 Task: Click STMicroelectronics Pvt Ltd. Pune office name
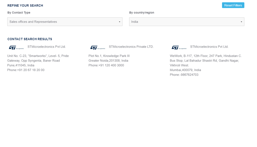[x=47, y=47]
